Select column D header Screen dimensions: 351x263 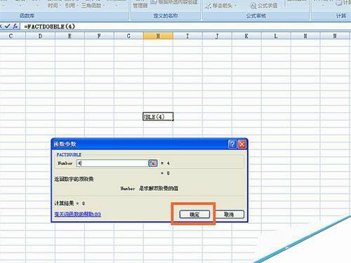(40, 36)
